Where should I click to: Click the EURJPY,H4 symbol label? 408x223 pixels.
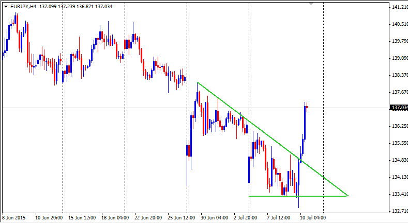pyautogui.click(x=23, y=7)
